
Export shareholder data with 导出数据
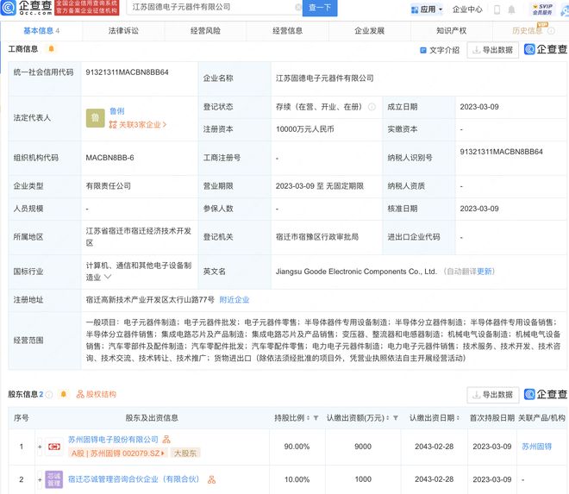(x=492, y=395)
